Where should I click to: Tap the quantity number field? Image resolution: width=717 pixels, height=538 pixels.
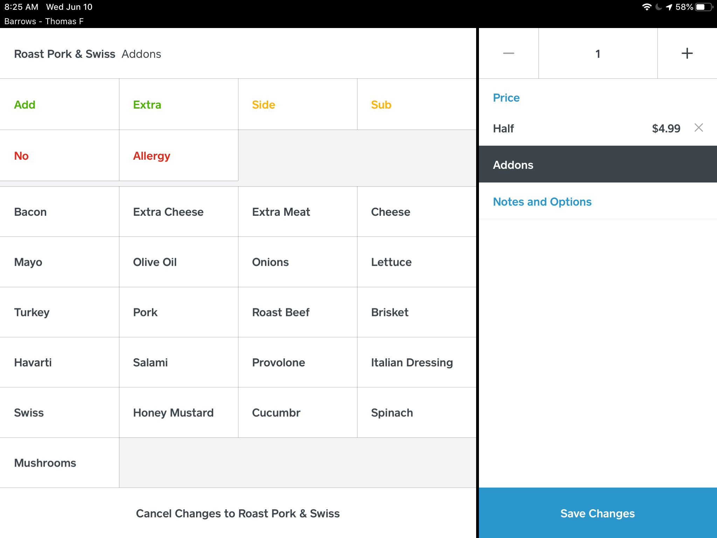click(x=598, y=54)
